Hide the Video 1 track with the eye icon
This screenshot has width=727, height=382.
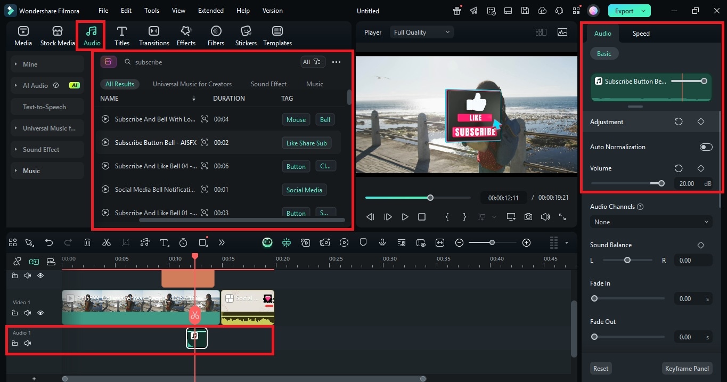point(40,313)
